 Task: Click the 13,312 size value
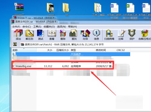[x=48, y=66]
